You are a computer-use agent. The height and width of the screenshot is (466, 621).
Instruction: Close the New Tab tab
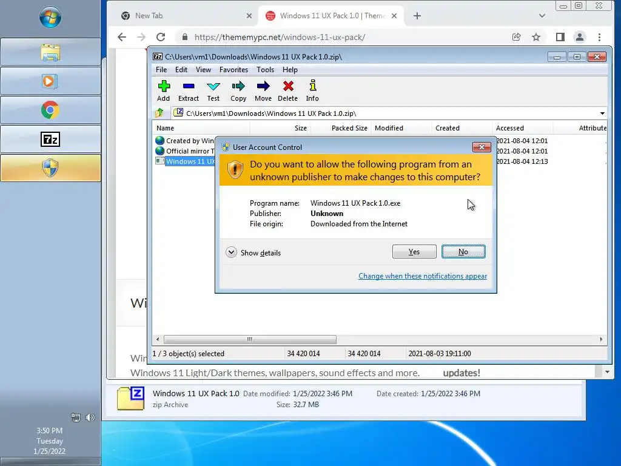pyautogui.click(x=249, y=16)
